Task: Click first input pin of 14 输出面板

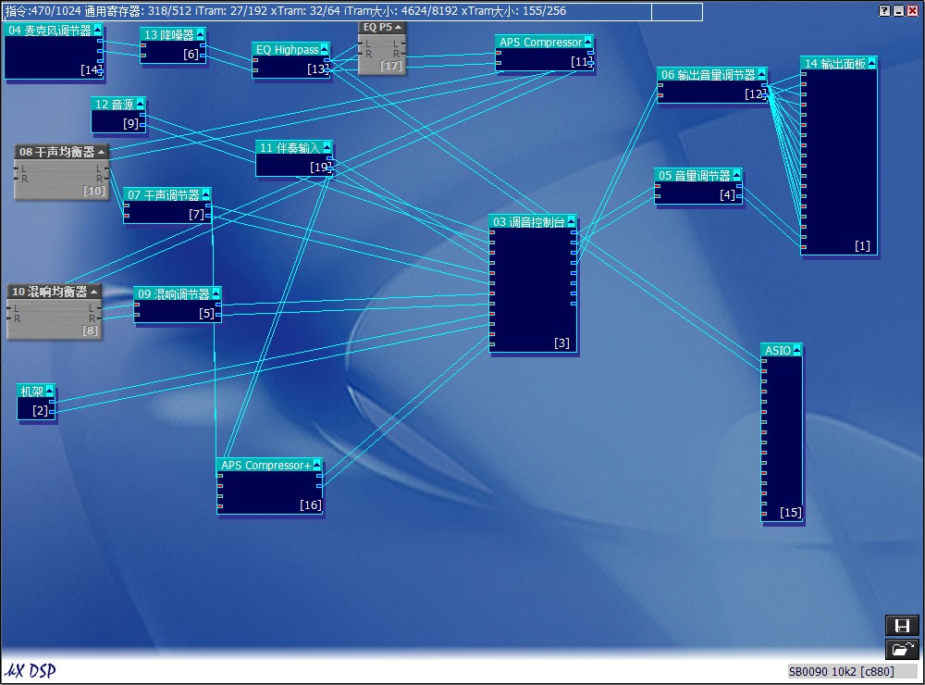Action: 804,74
